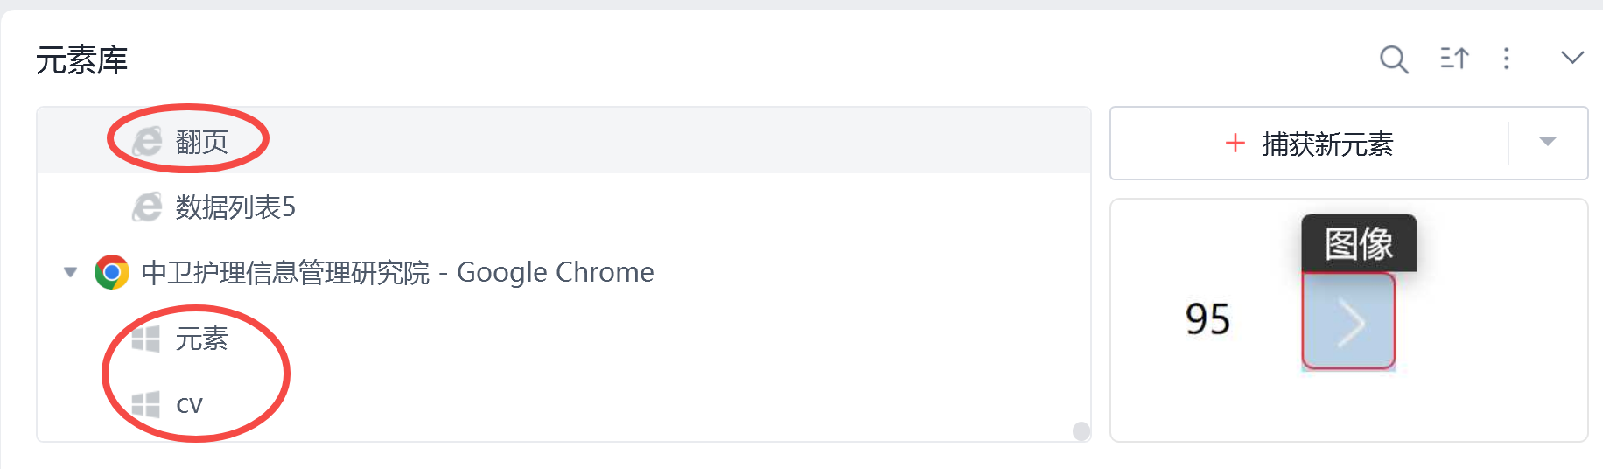Click the sort order icon

pos(1454,59)
